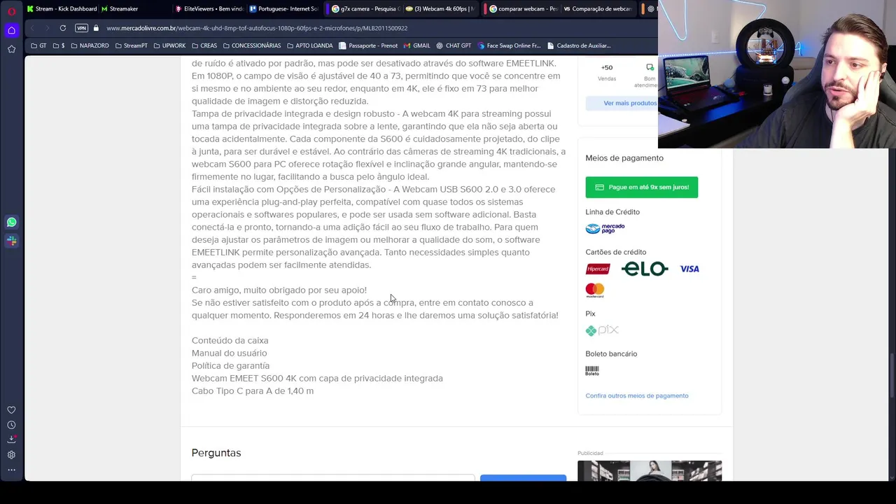Switch to Stream - Kick Dashboard tab

62,9
